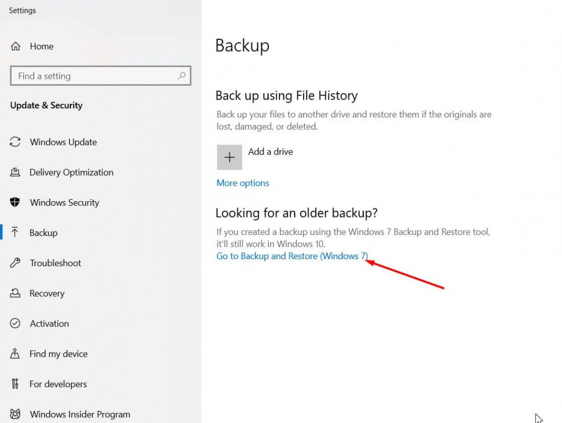Click the Update & Security heading
The width and height of the screenshot is (562, 423).
pyautogui.click(x=46, y=105)
